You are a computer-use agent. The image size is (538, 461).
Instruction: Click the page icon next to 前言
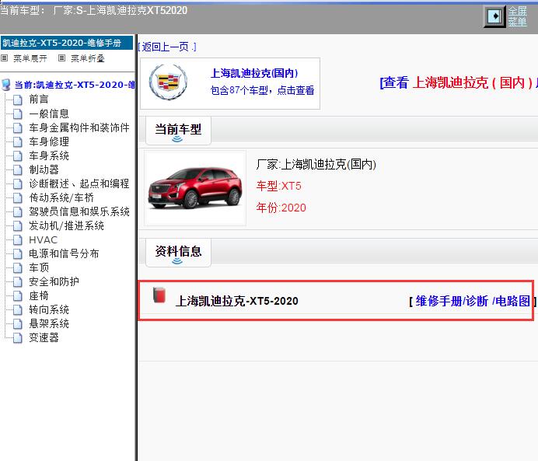click(x=18, y=100)
